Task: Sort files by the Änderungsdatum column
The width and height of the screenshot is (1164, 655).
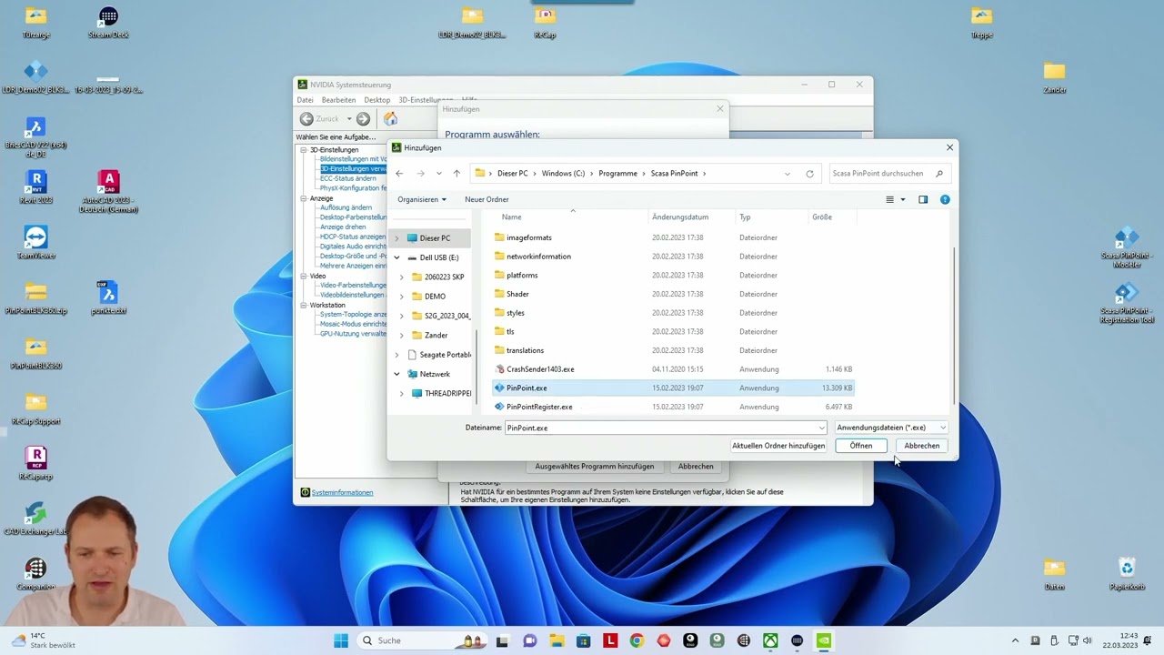Action: [680, 217]
